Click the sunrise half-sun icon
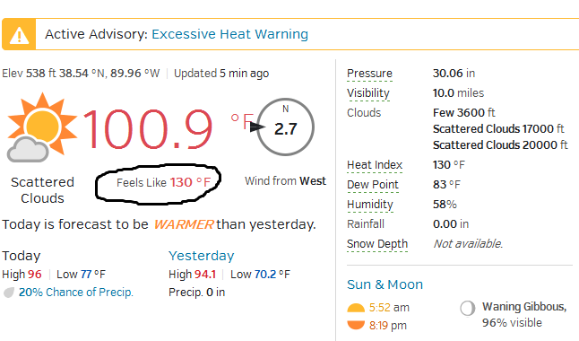The image size is (579, 341). [x=356, y=308]
